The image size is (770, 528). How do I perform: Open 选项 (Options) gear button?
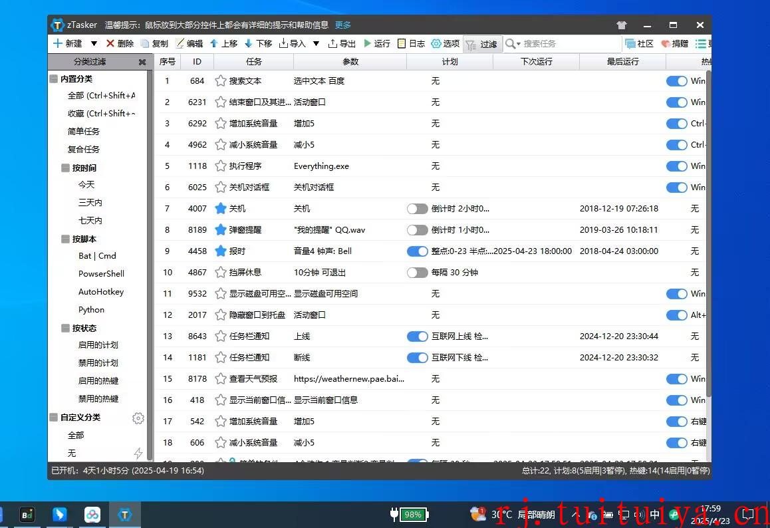click(446, 44)
